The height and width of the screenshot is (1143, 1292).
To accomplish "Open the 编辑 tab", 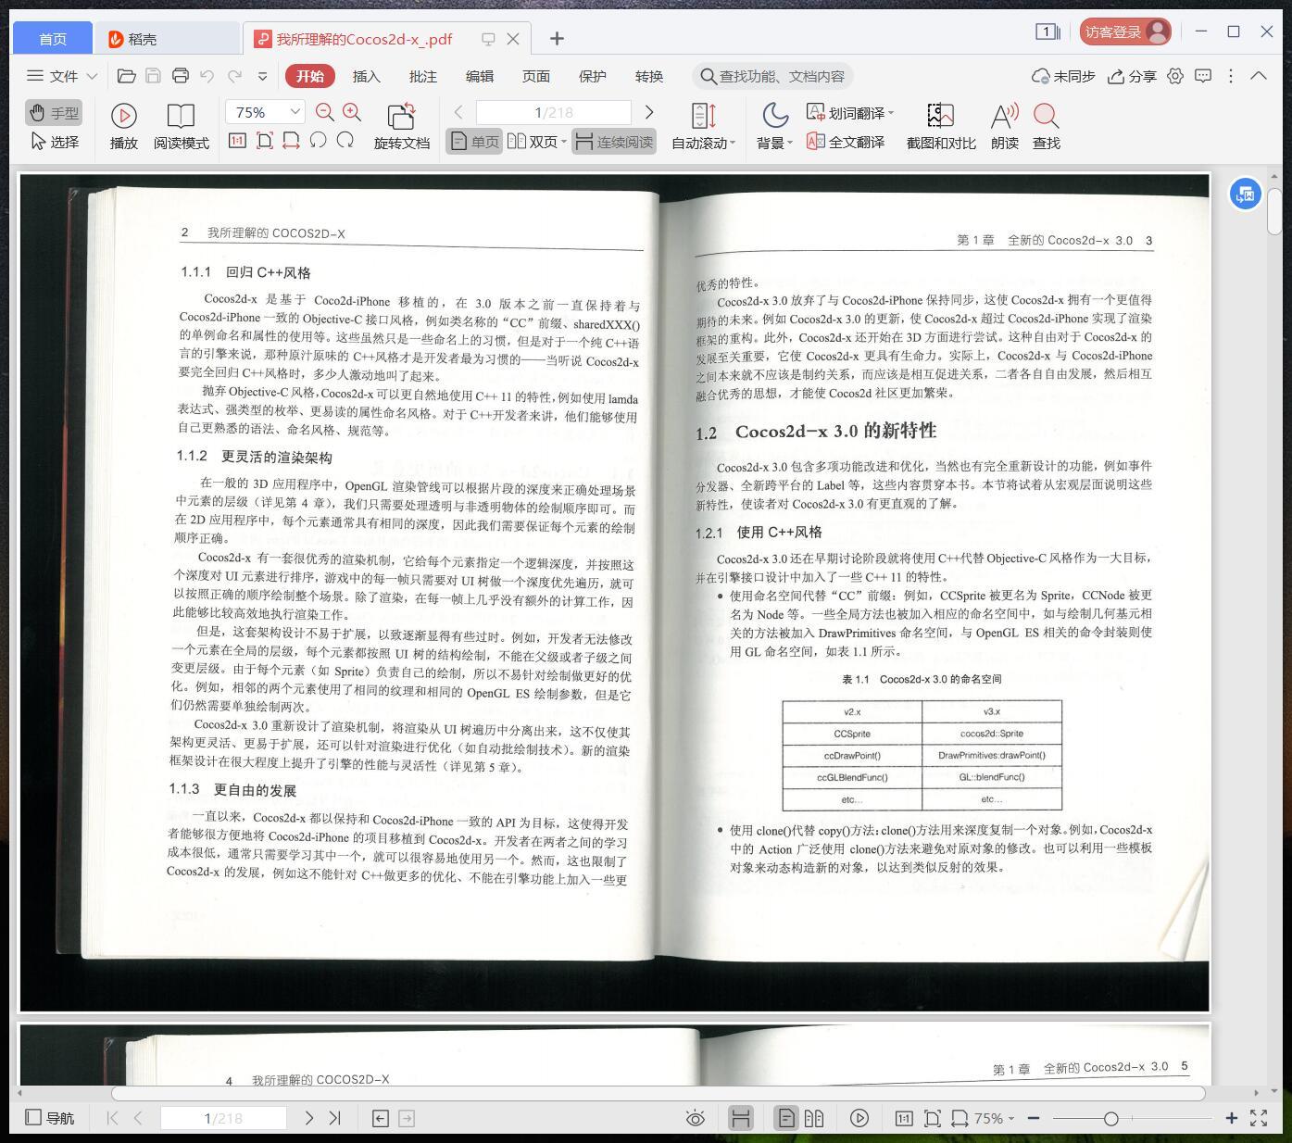I will pos(479,76).
